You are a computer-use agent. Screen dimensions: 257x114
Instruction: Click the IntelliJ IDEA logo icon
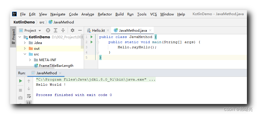click(14, 14)
